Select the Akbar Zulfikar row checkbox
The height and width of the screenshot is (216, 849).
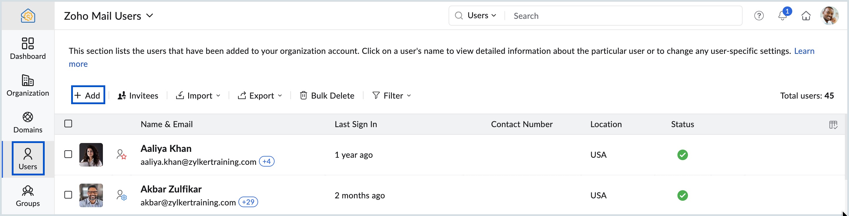[x=68, y=195]
